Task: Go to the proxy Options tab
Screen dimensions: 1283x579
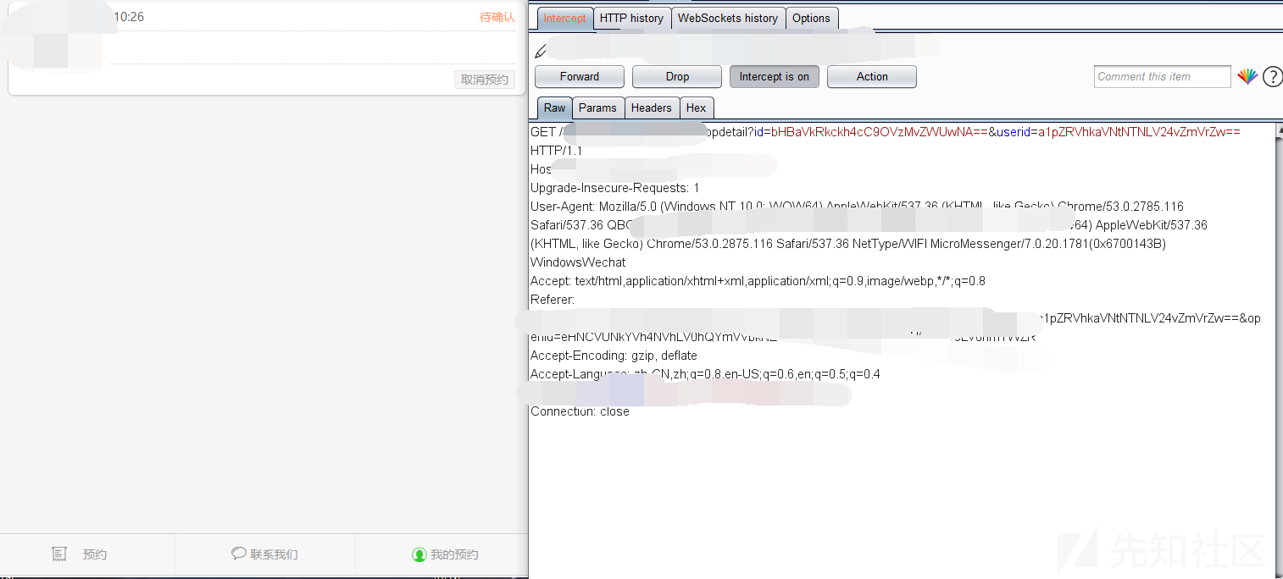Action: coord(811,19)
